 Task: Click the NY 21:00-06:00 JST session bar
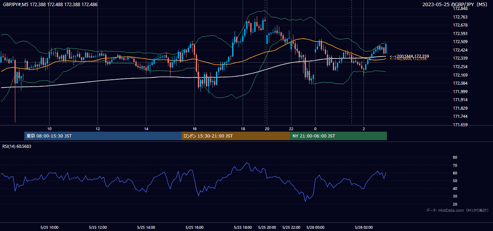pyautogui.click(x=338, y=136)
